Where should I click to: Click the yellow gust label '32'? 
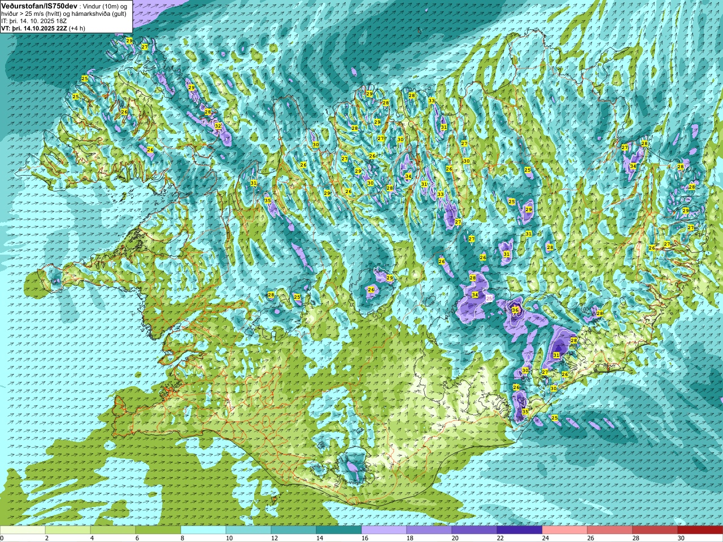pos(218,125)
